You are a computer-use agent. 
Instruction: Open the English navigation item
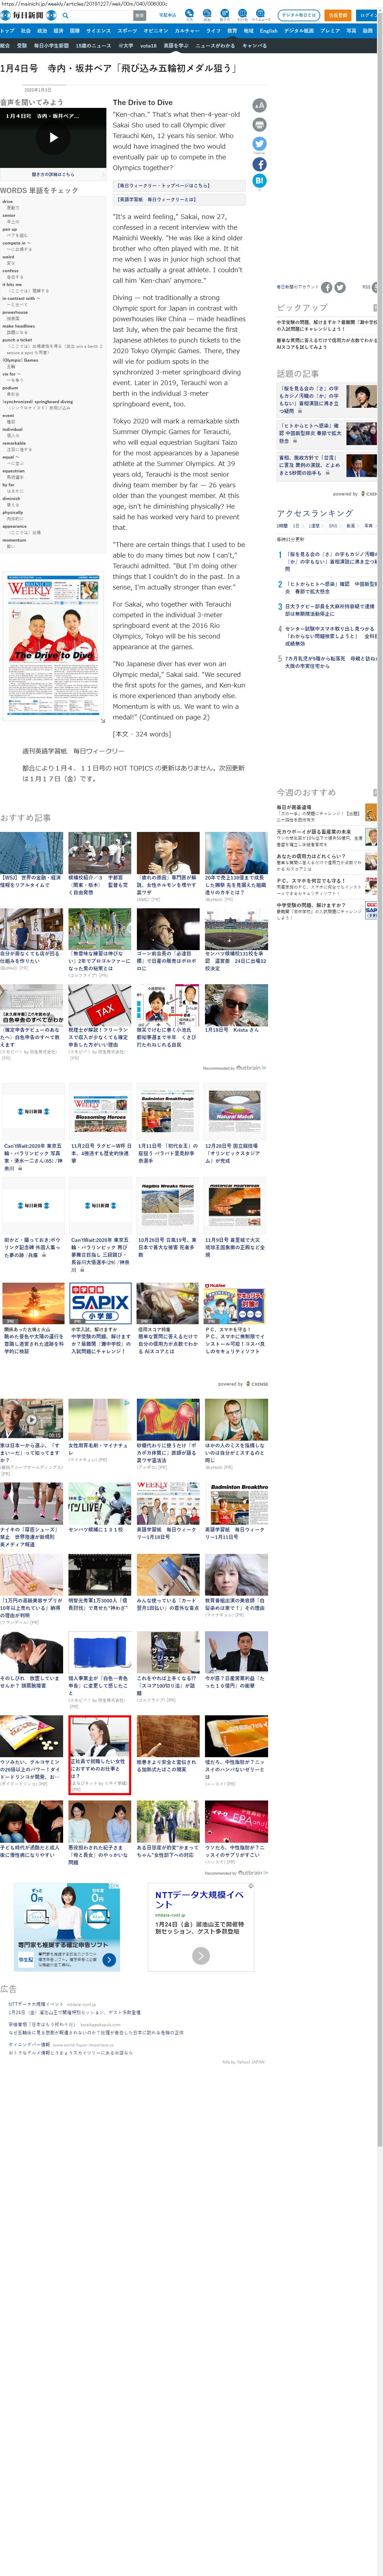(x=269, y=31)
